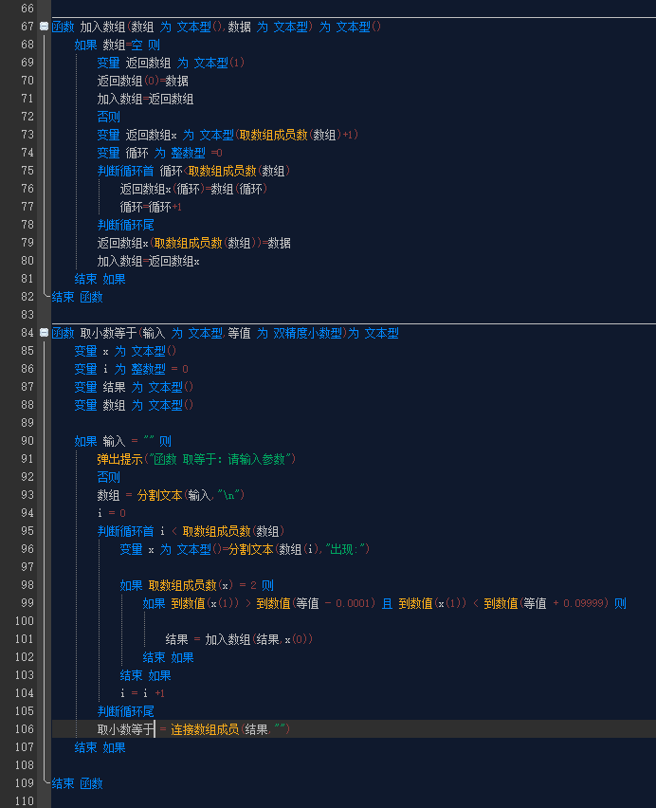Click 结果 = 加入数组(结果,x(0)) statement

click(x=239, y=640)
